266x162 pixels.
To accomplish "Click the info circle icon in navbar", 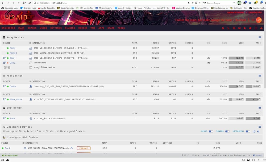I will tap(256, 28).
